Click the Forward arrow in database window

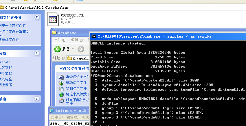coord(81,49)
